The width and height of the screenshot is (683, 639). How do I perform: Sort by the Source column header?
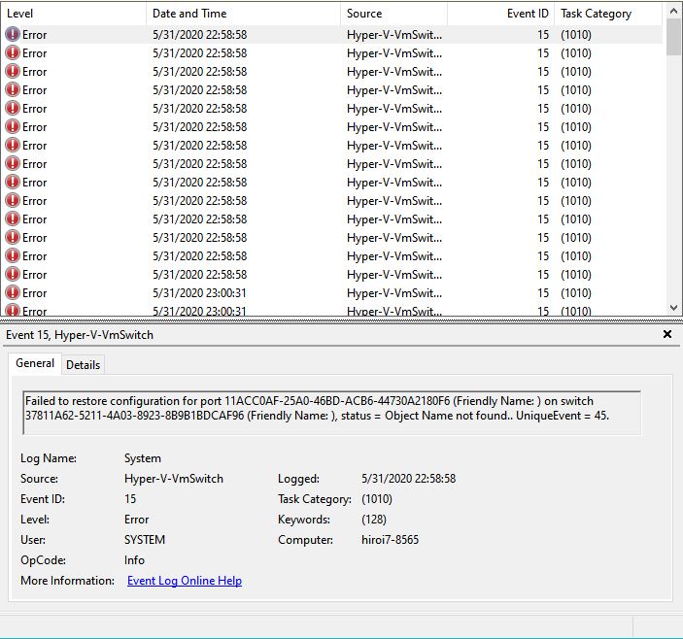click(x=393, y=14)
